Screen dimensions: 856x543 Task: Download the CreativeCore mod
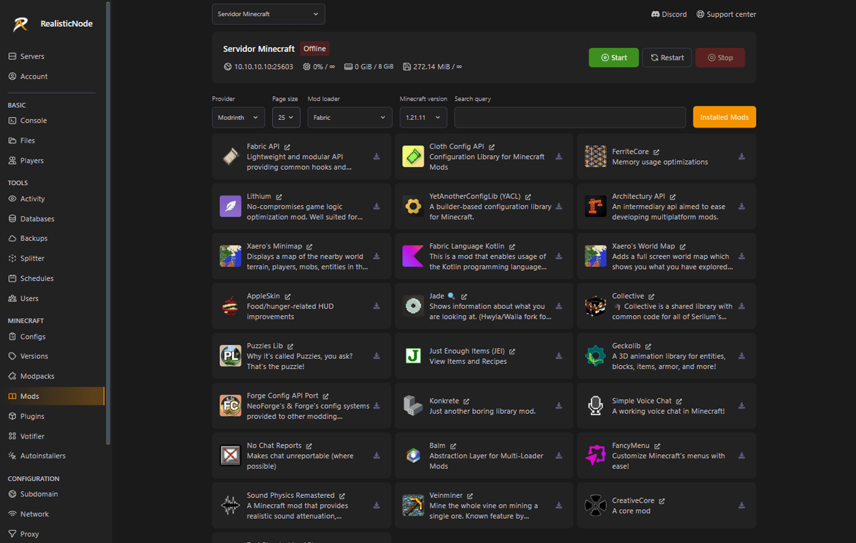tap(741, 505)
